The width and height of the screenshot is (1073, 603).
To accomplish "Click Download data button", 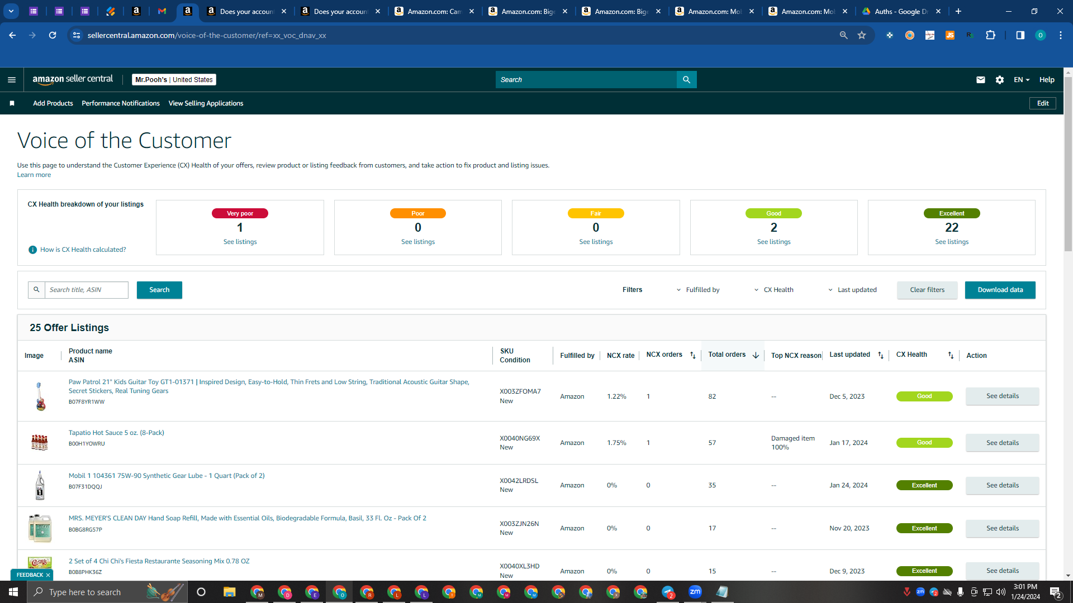I will tap(1000, 290).
